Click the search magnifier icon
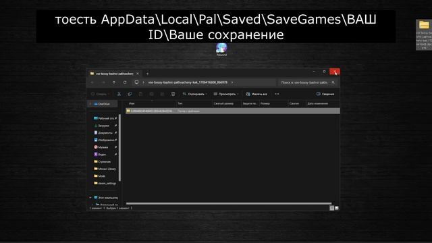 (333, 82)
